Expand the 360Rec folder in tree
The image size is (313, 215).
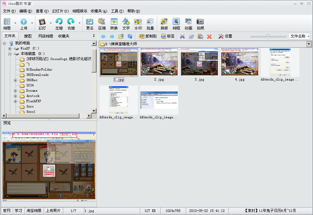15,80
